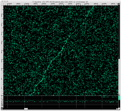This screenshot has width=121, height=111.
Task: Click the frequency ruler at the top
Action: tap(60, 4)
